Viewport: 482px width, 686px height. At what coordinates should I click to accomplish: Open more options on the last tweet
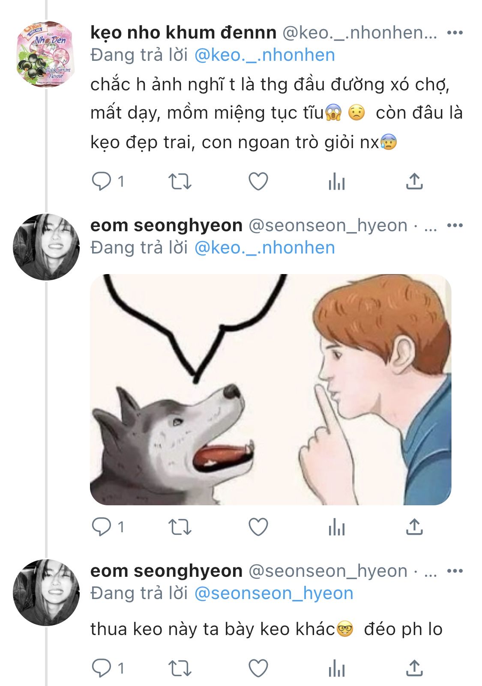(x=455, y=571)
